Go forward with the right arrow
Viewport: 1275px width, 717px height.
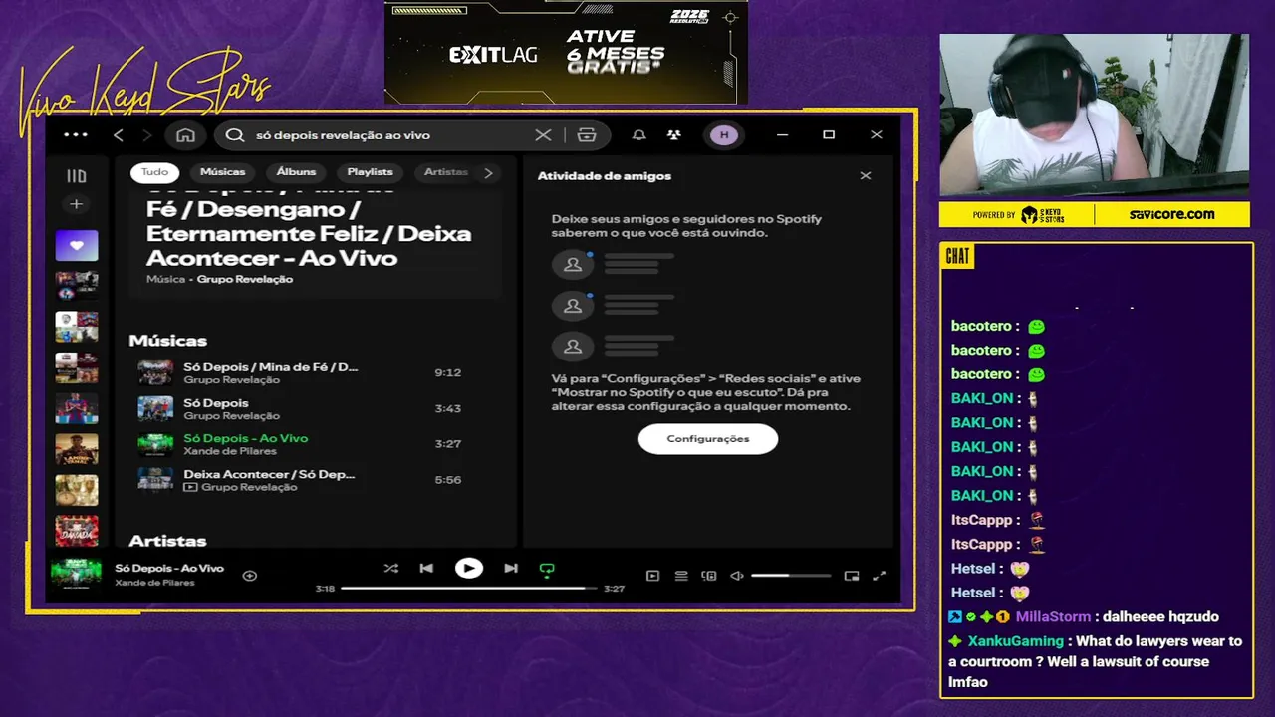click(x=147, y=135)
